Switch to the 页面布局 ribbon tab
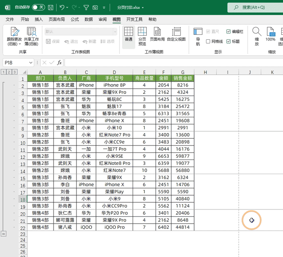Image resolution: width=283 pixels, height=257 pixels. coord(57,19)
